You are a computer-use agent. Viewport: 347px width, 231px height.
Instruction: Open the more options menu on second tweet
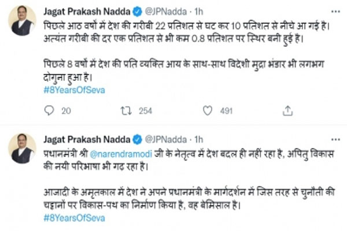pyautogui.click(x=335, y=140)
